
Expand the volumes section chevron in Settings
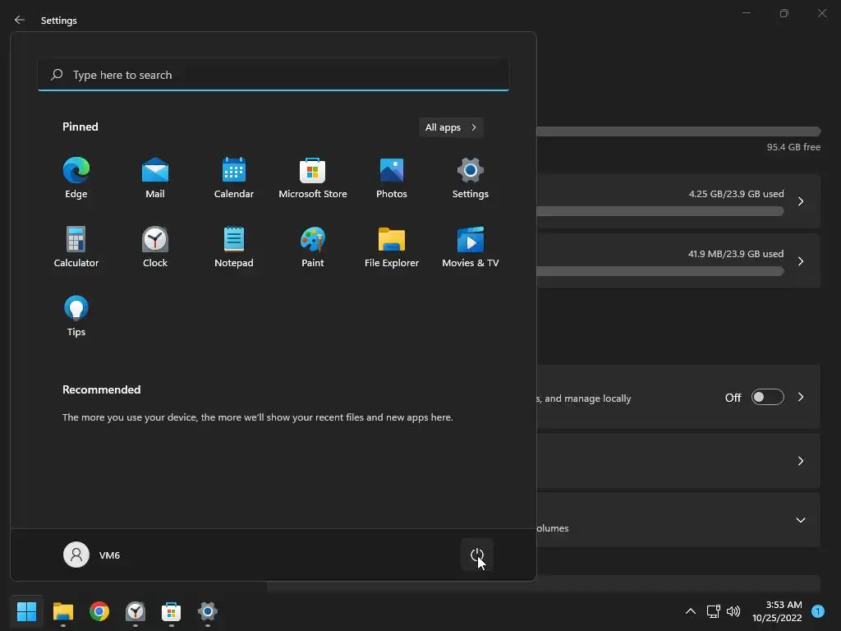coord(801,520)
